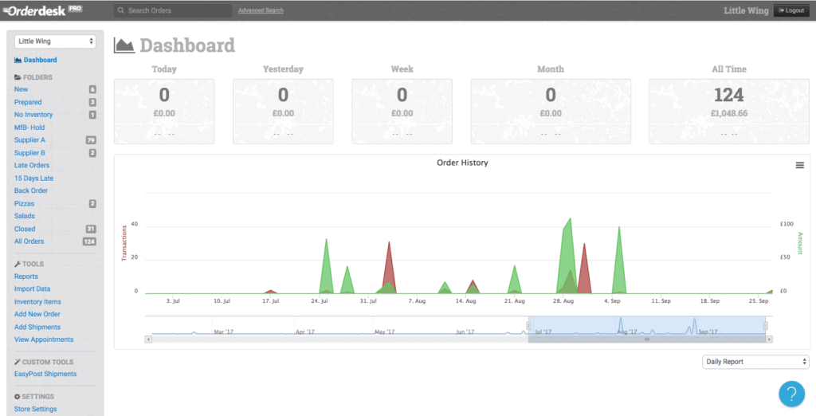Click into the Search Orders field
This screenshot has width=816, height=416.
tap(175, 11)
